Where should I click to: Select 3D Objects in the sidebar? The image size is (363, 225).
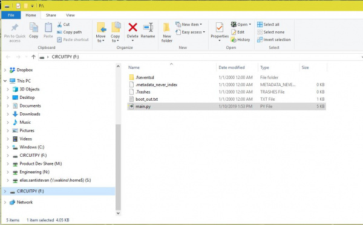tap(26, 89)
